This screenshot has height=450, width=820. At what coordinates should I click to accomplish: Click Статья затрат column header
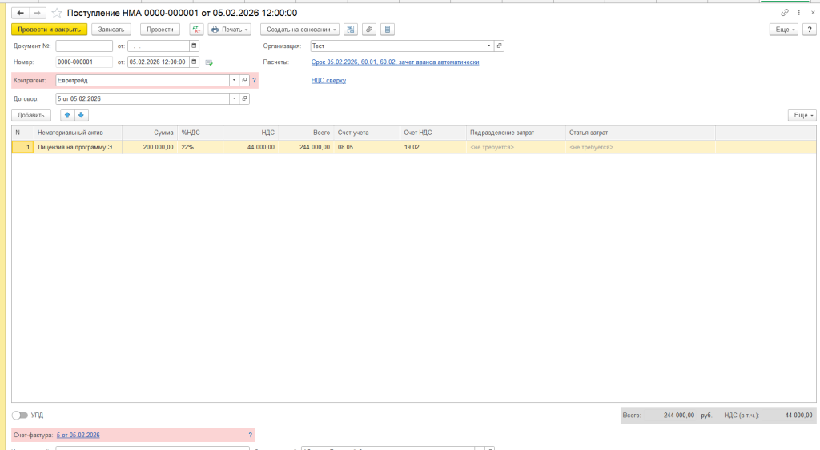tap(641, 133)
